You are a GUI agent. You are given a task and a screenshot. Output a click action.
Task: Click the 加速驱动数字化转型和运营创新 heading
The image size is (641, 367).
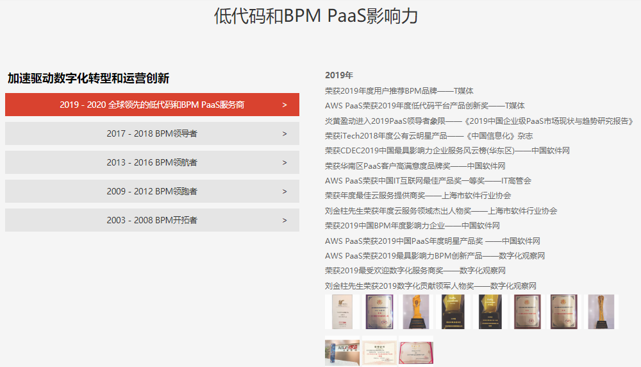(x=88, y=78)
